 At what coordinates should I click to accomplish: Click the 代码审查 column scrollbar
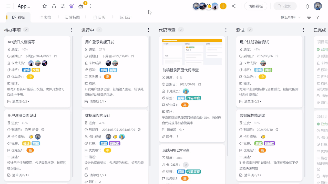[228, 96]
